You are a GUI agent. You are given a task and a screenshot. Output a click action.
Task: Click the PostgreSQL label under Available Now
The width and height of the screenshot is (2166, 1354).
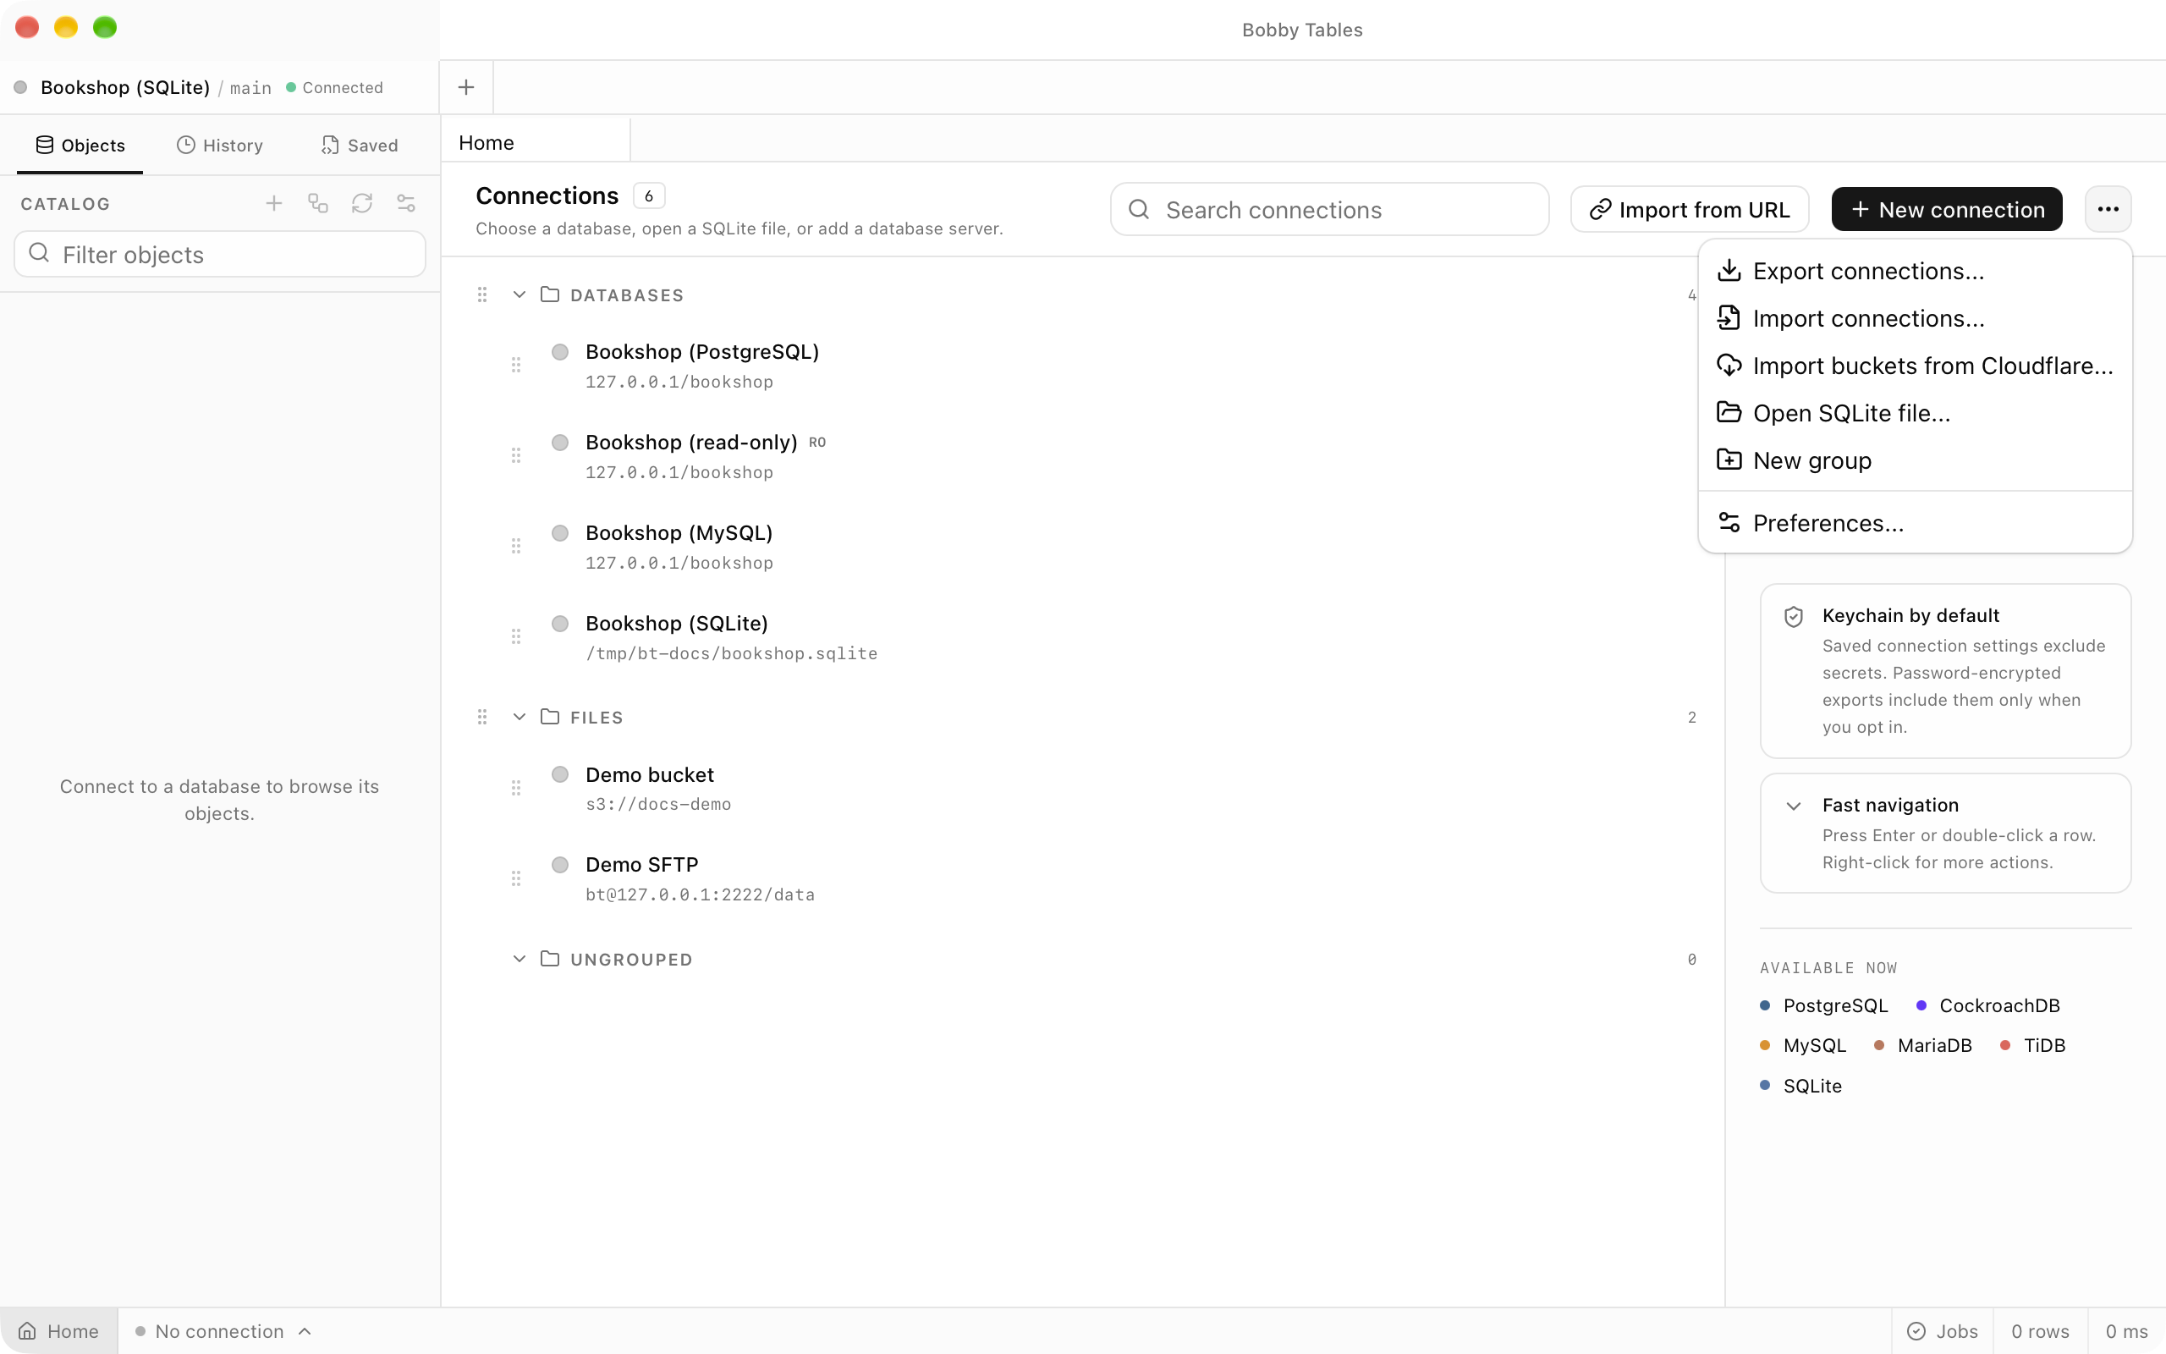click(1835, 1005)
